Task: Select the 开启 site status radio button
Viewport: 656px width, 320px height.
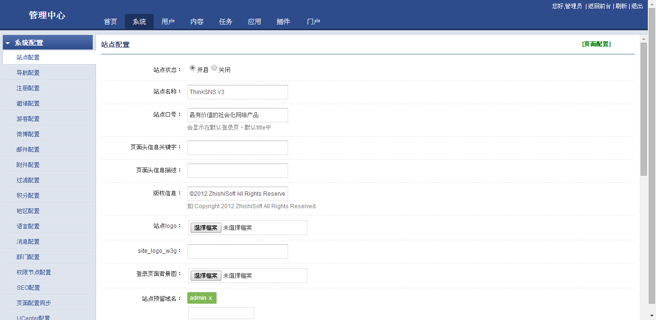Action: 193,68
